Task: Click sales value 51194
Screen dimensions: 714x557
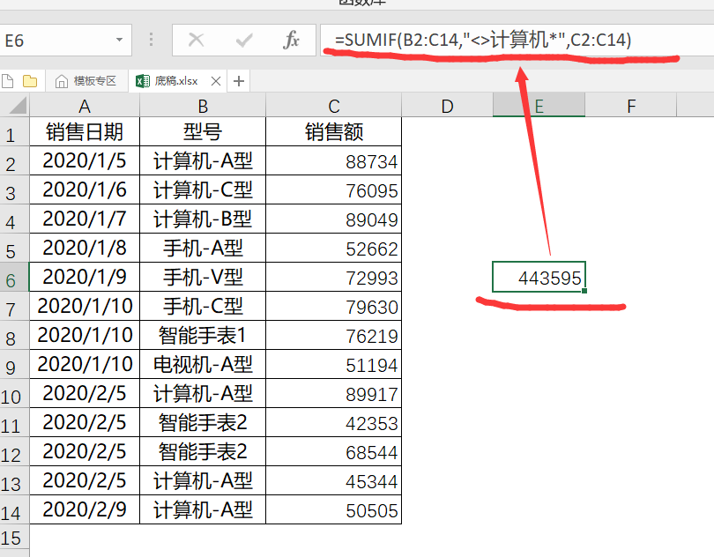Action: point(334,364)
